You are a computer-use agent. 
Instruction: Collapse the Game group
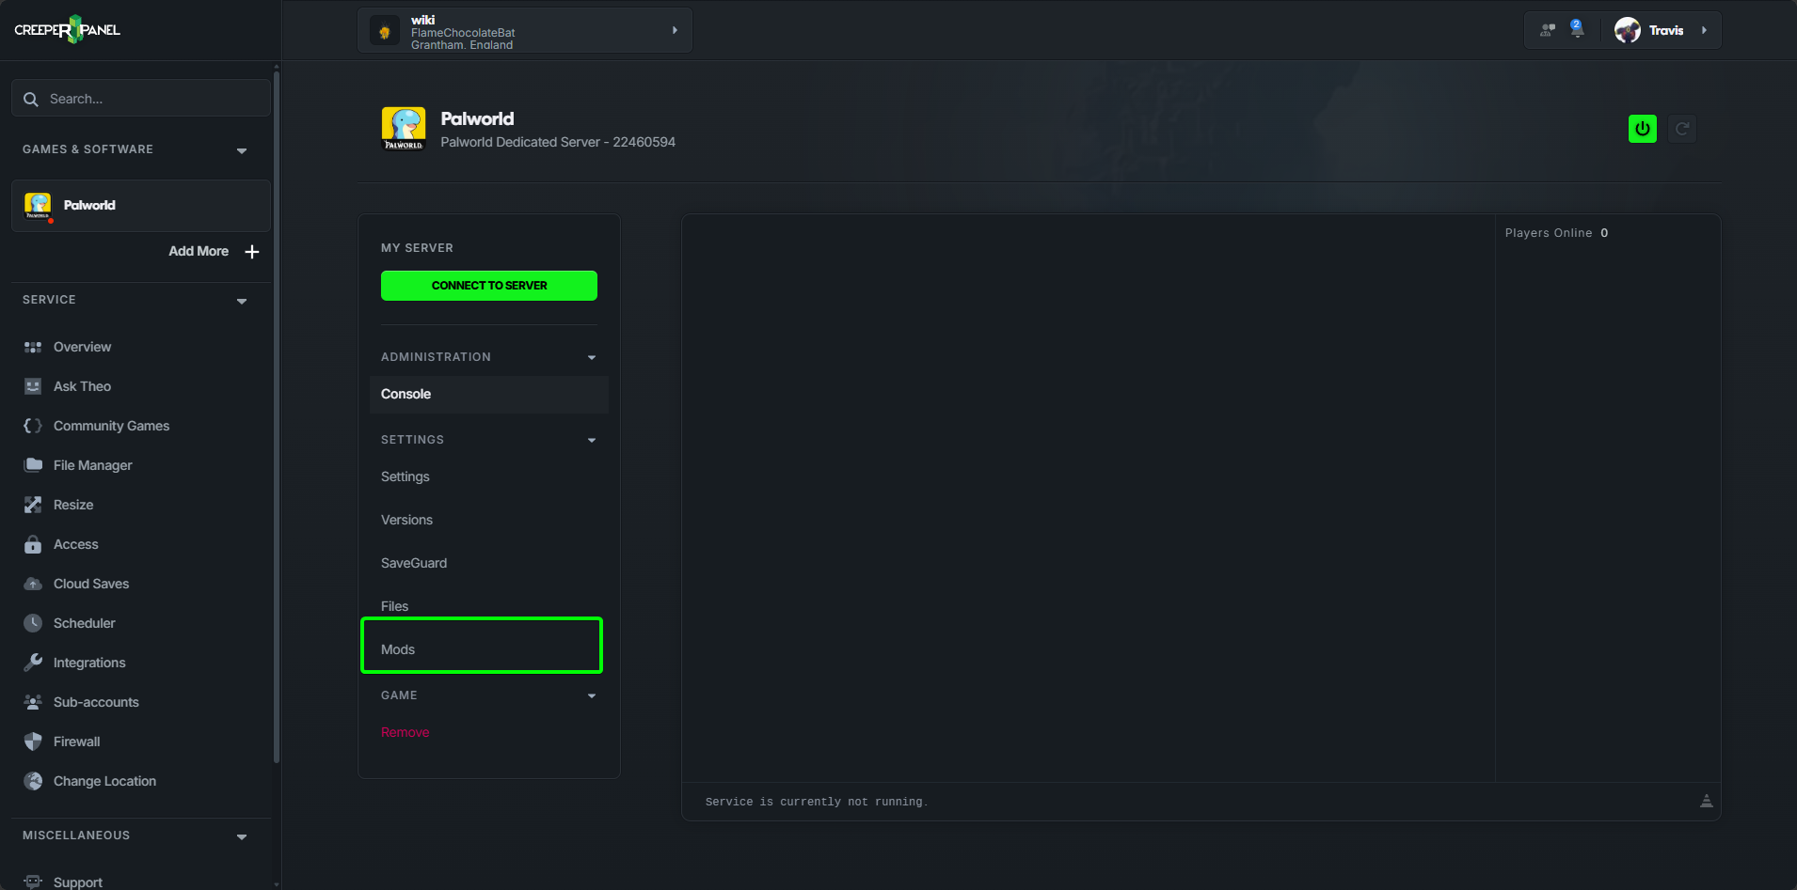[x=592, y=695]
